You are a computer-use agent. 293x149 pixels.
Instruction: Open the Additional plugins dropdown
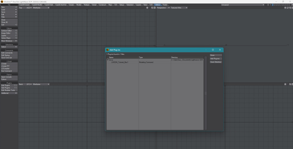tap(9, 93)
